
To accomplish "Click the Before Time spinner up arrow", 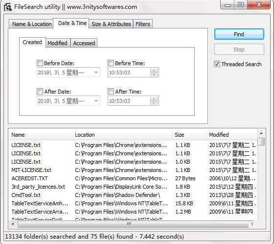I will (154, 71).
